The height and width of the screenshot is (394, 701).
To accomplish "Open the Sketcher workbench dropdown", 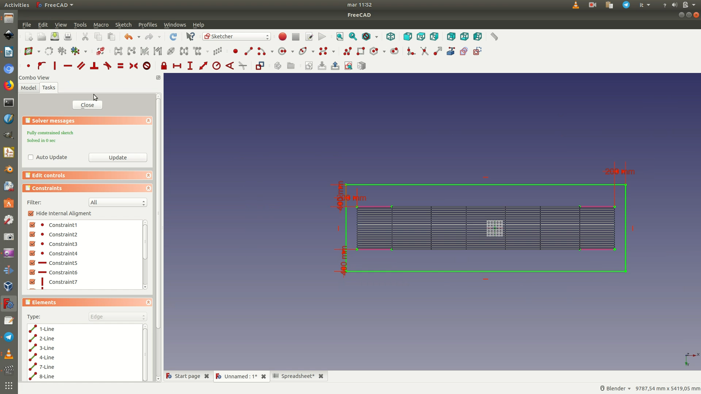I will click(237, 36).
